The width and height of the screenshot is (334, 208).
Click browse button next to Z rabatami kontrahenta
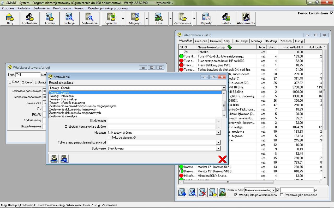click(219, 127)
